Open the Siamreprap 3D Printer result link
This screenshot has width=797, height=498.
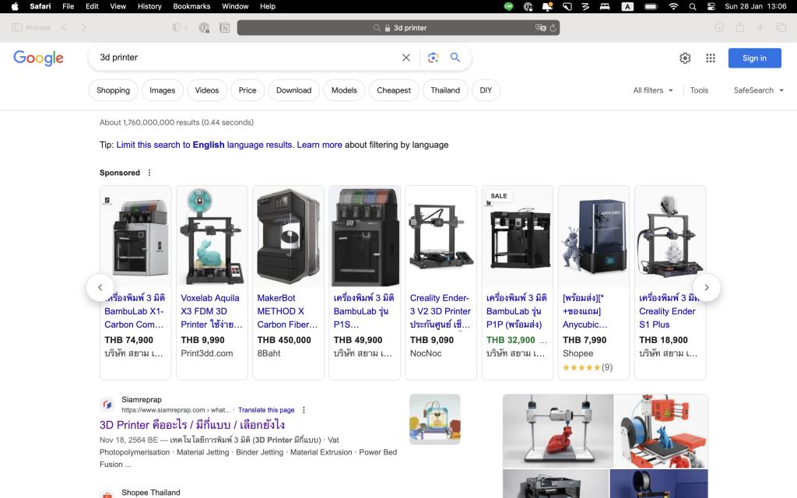click(191, 425)
